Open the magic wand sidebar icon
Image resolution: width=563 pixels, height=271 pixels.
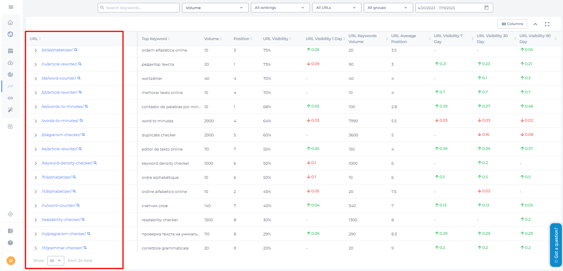(10, 110)
